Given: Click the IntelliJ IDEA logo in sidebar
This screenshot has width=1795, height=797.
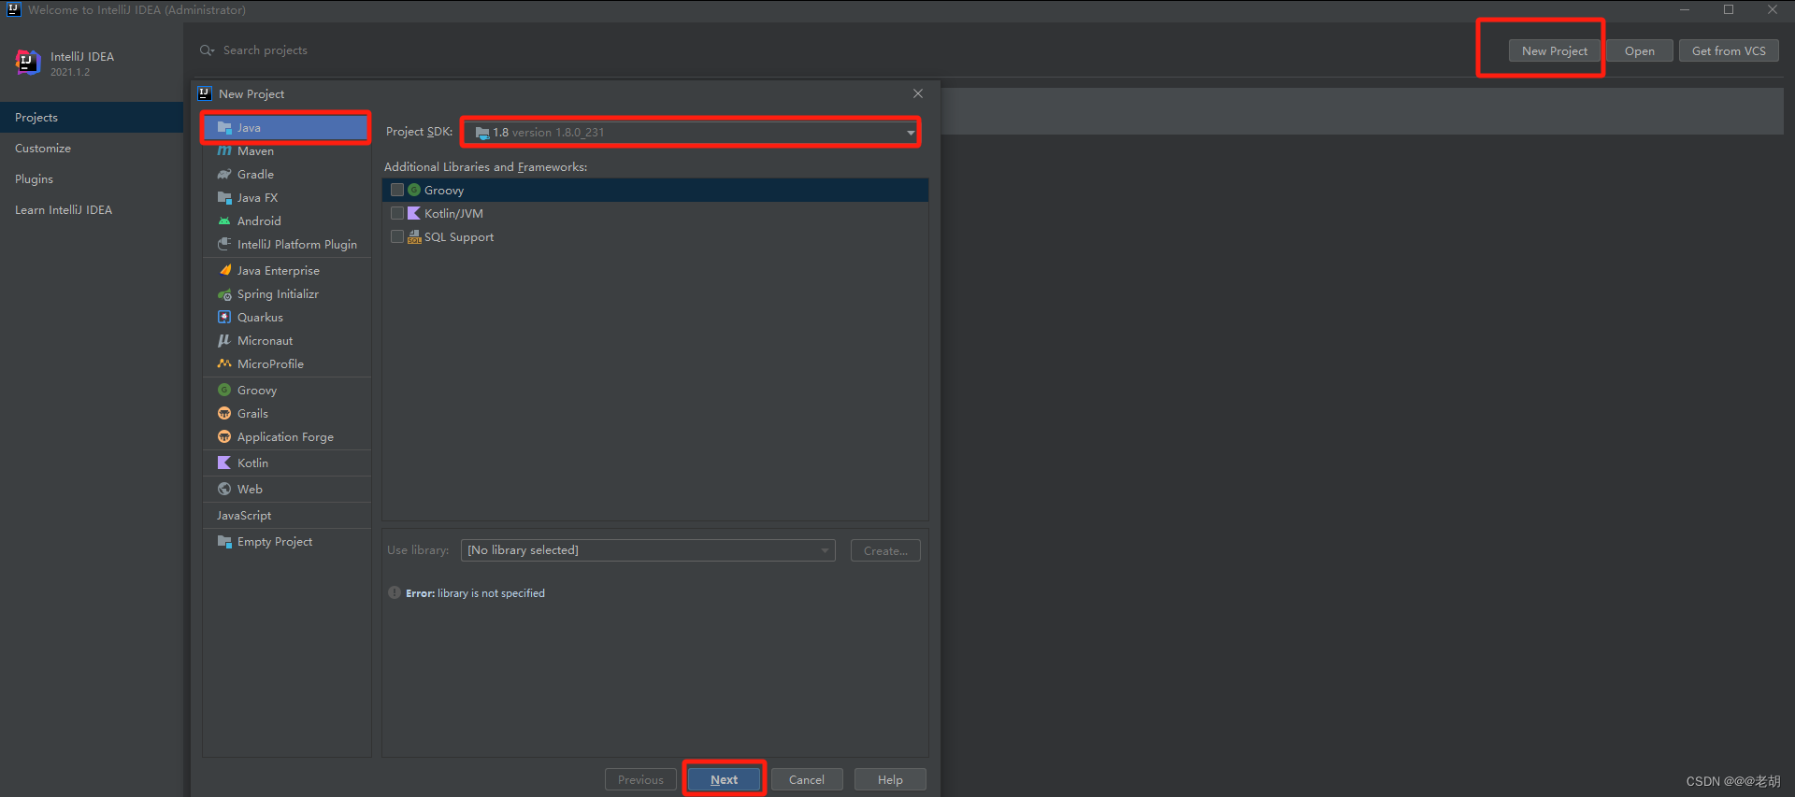Looking at the screenshot, I should click(x=28, y=63).
